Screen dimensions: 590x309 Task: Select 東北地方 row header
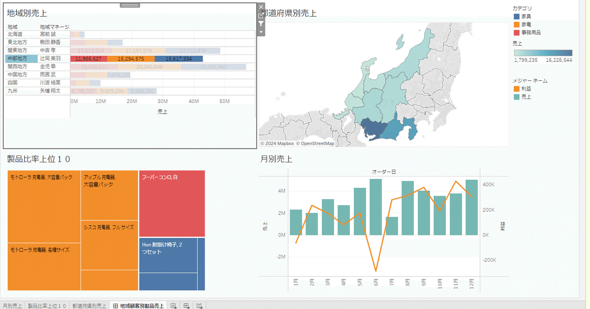[22, 42]
